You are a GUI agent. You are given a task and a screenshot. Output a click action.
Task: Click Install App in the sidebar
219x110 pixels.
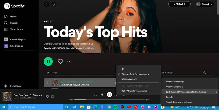[x=13, y=86]
